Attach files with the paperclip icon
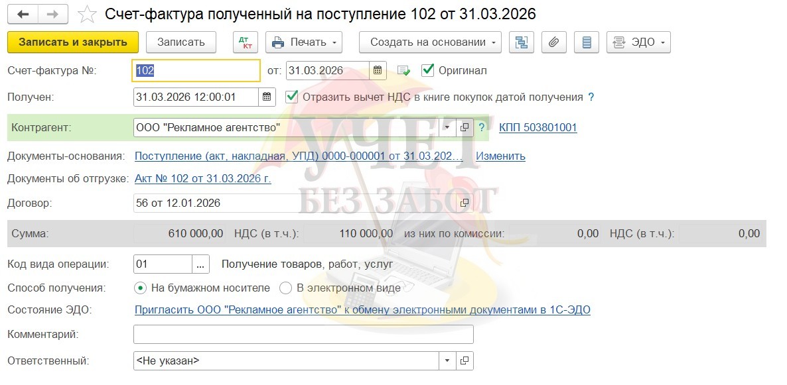Viewport: 787px width, 385px height. click(553, 42)
